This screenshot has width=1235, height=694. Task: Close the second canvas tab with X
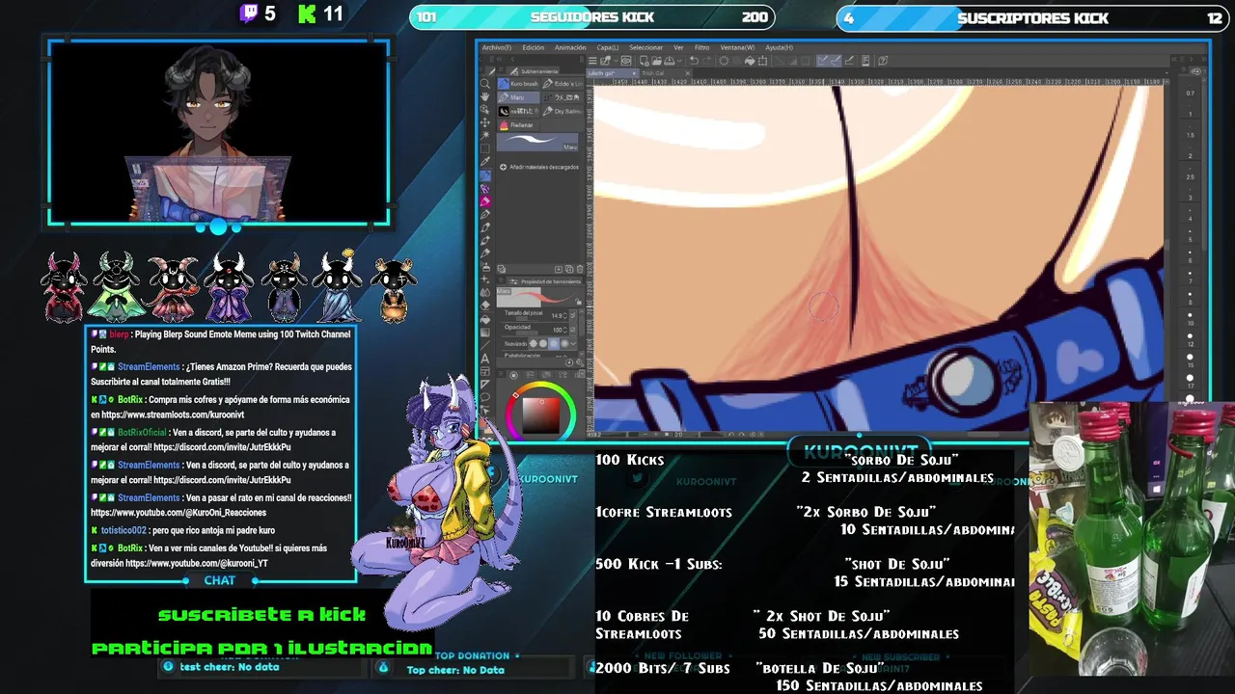click(x=687, y=73)
